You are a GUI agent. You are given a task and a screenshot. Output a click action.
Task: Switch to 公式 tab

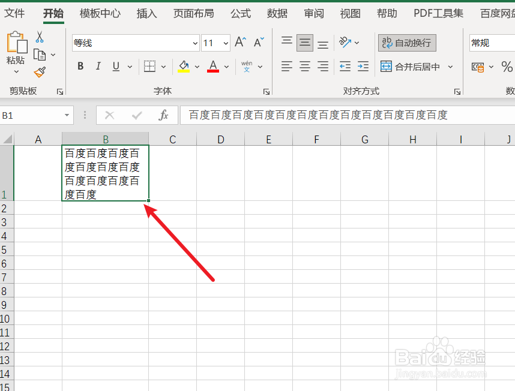[x=241, y=13]
